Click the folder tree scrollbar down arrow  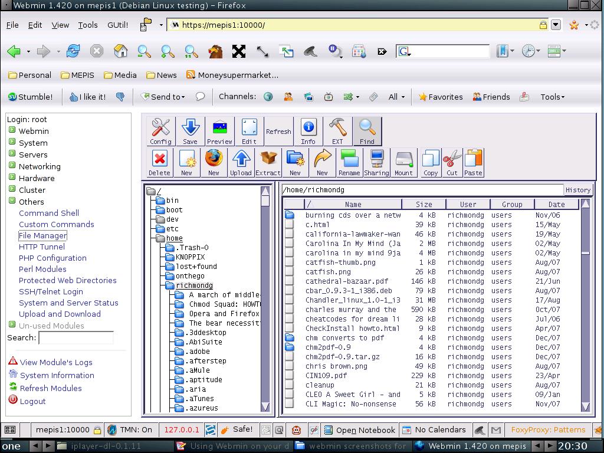point(265,406)
